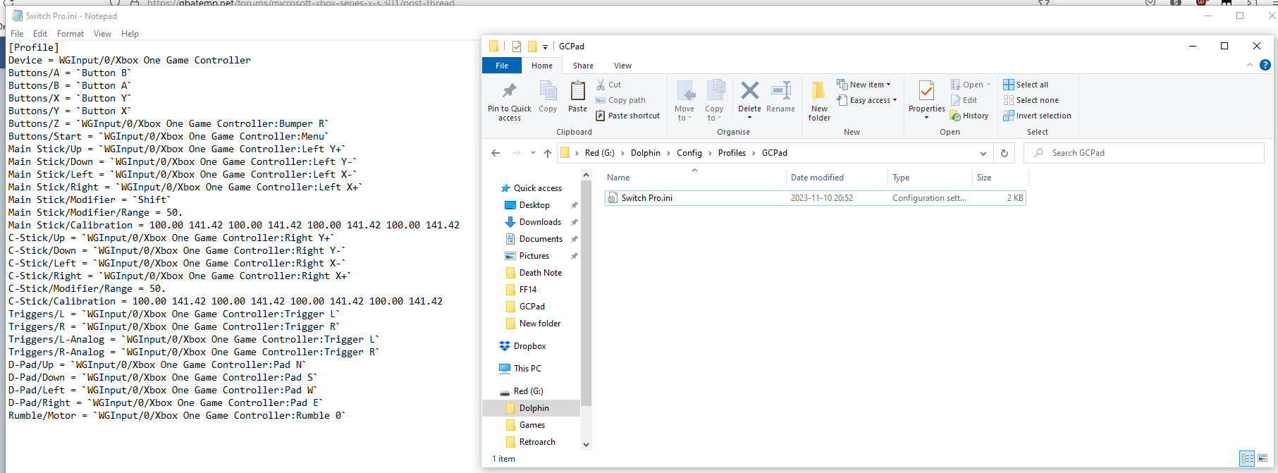Select This PC in navigation pane

tap(527, 369)
